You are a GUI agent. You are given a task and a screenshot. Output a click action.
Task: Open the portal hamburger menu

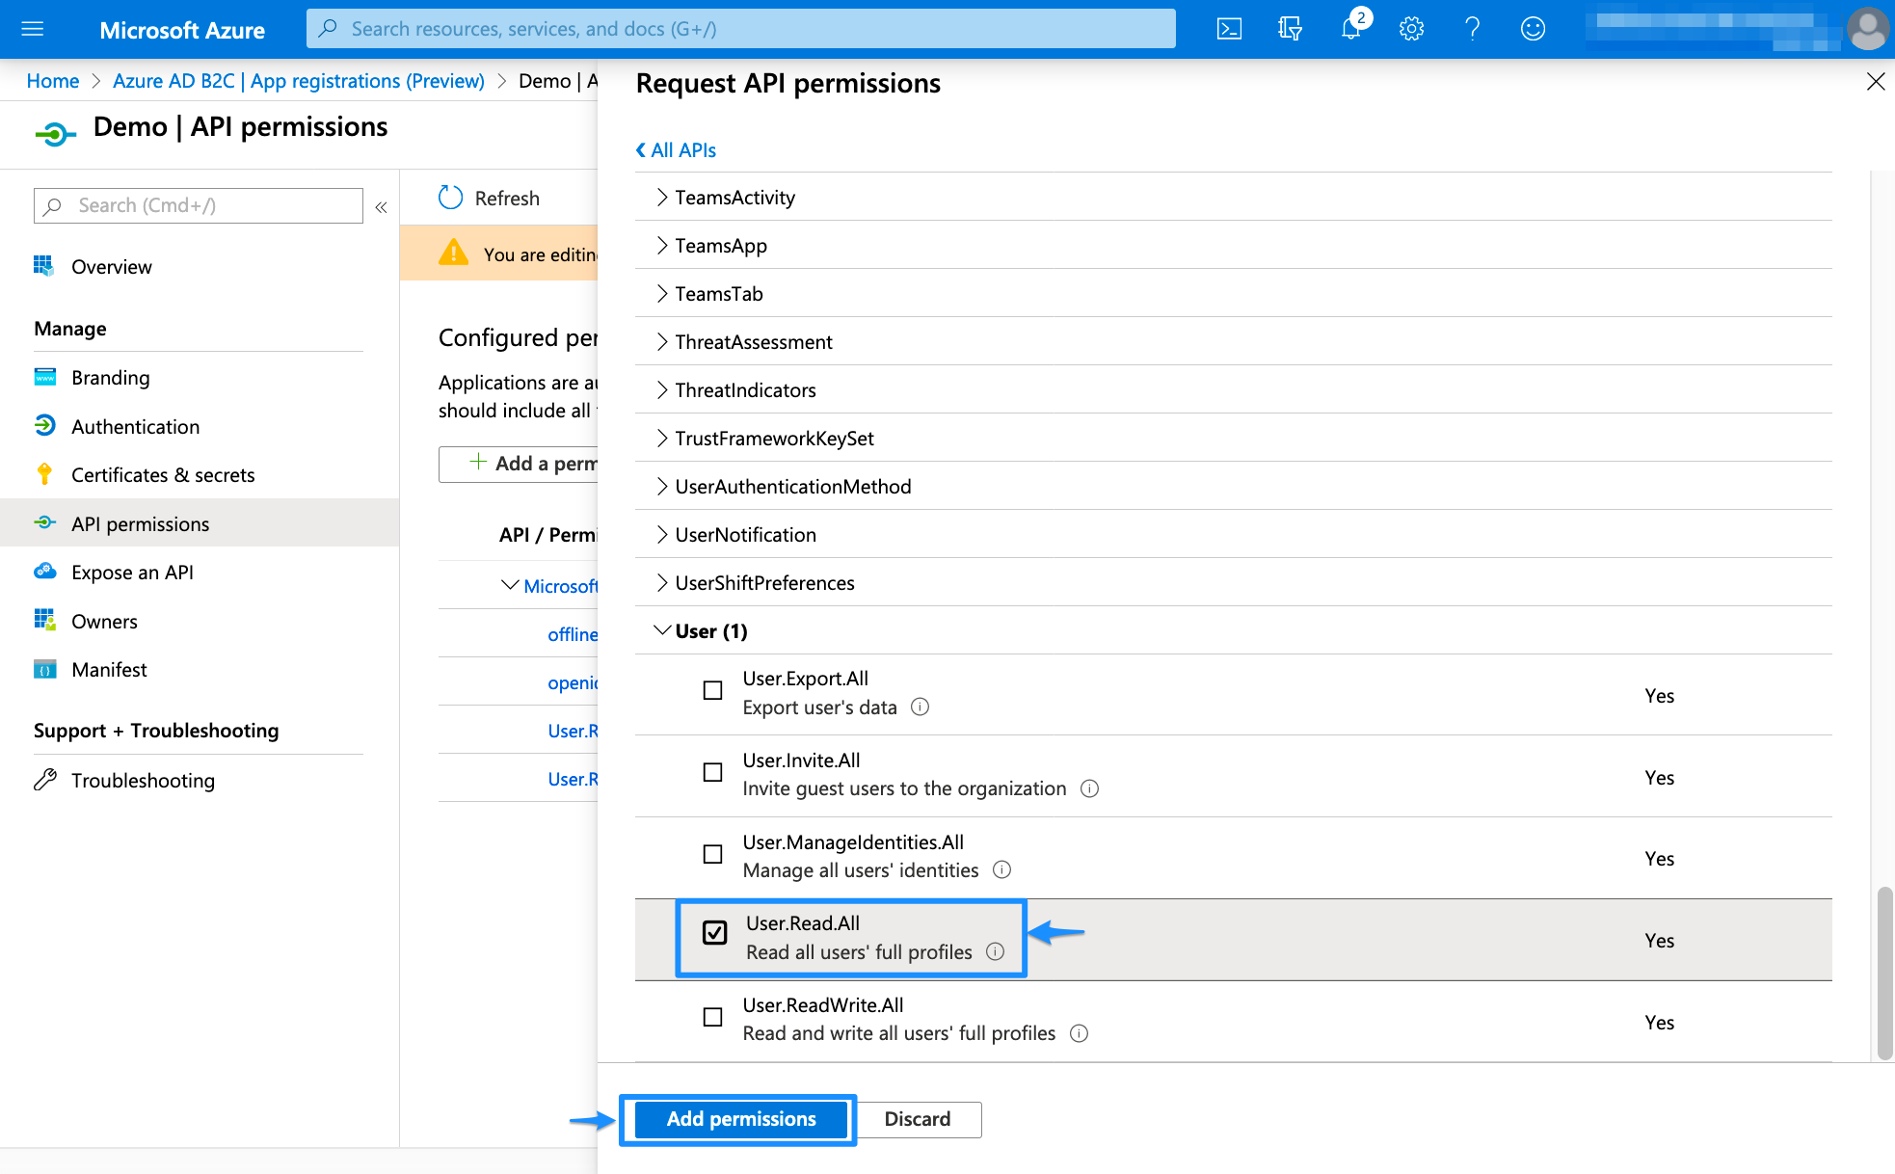click(x=32, y=28)
